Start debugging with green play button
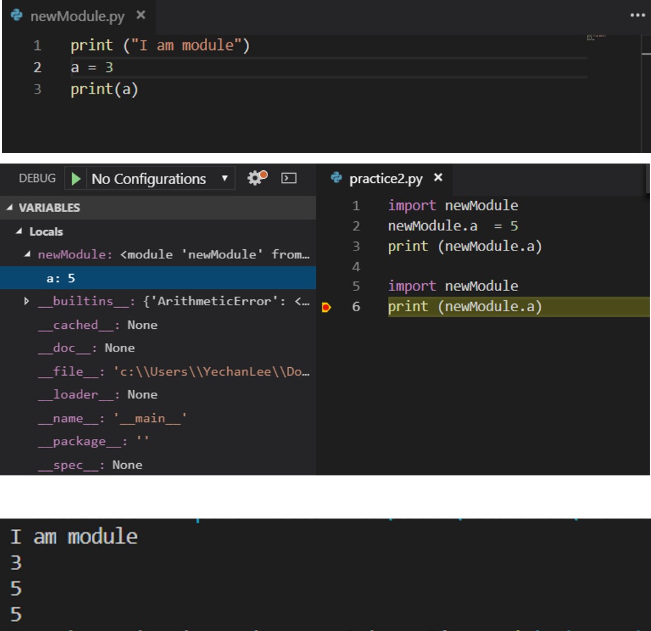The height and width of the screenshot is (631, 651). pyautogui.click(x=76, y=179)
